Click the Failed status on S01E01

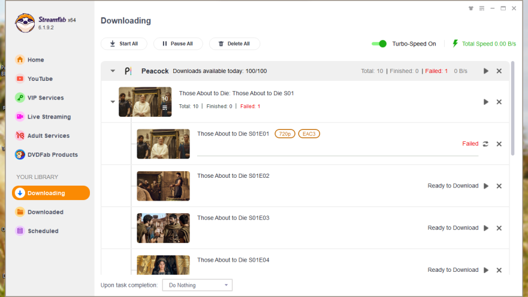[470, 144]
